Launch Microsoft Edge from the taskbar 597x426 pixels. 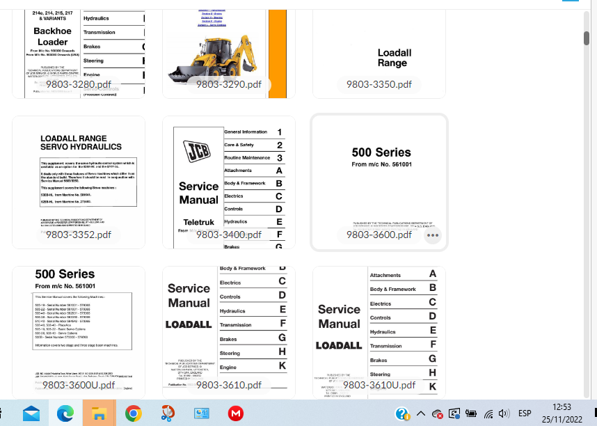coord(65,413)
